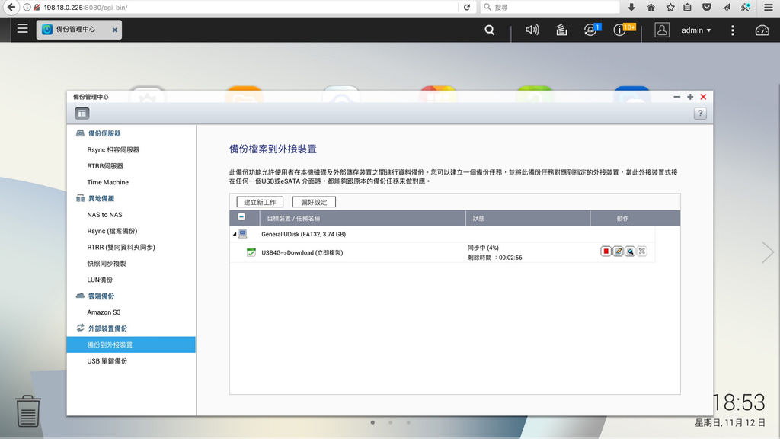Open Amazon S3 in sidebar
The width and height of the screenshot is (780, 439).
pos(104,312)
